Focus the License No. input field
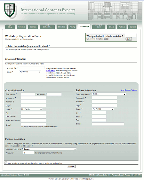 click(32, 68)
